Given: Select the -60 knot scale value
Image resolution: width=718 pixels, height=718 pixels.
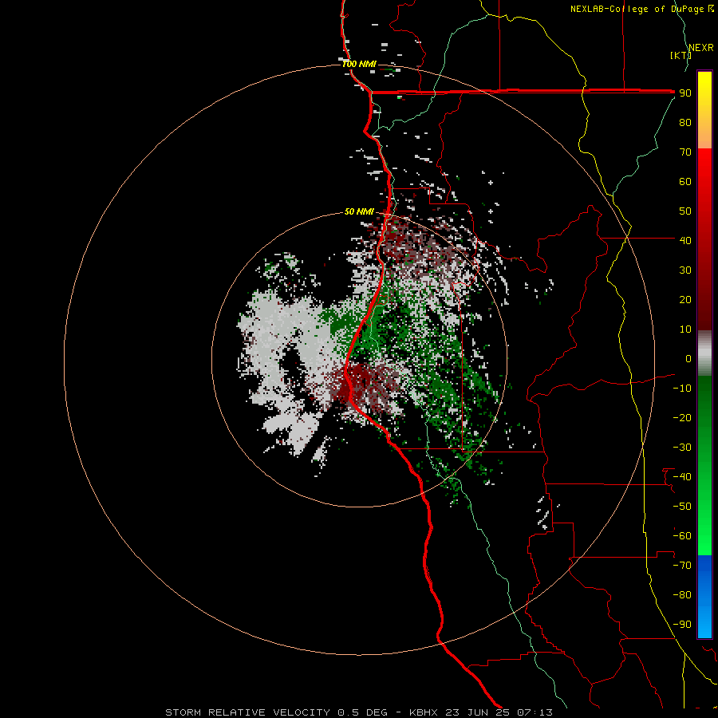Looking at the screenshot, I should point(682,536).
